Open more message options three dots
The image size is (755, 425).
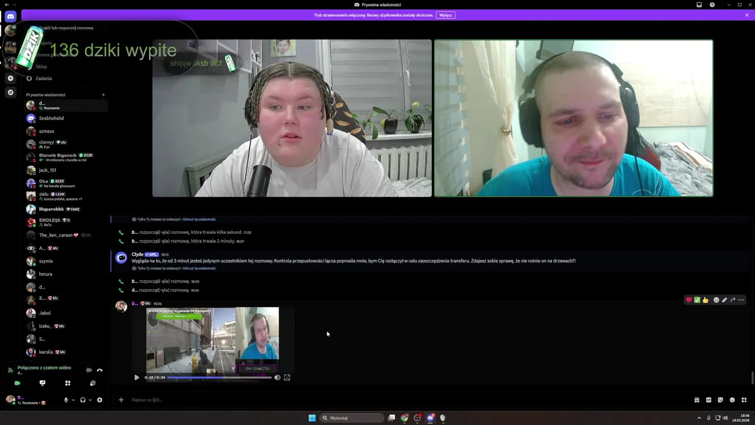coord(741,300)
